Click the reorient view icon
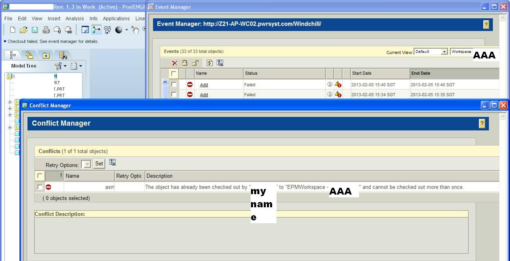The image size is (510, 261). (108, 30)
